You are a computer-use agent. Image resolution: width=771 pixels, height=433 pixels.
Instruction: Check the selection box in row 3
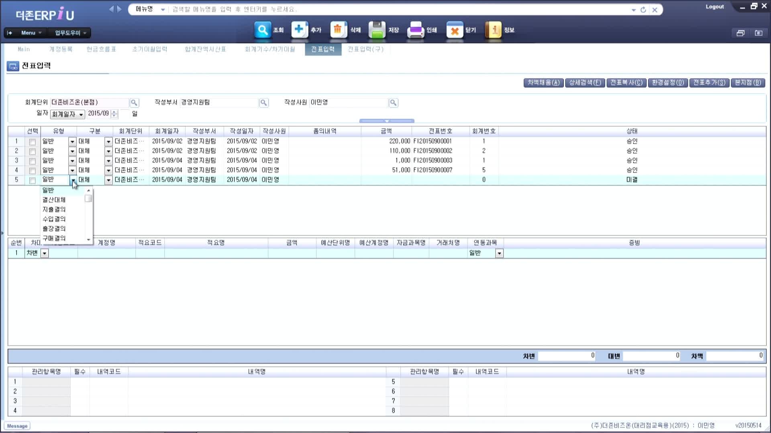pyautogui.click(x=33, y=161)
